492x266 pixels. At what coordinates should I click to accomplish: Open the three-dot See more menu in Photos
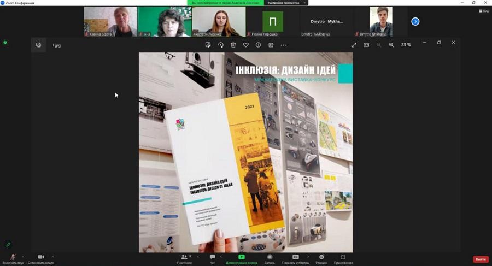(284, 45)
